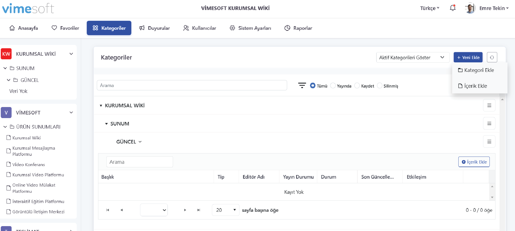This screenshot has width=515, height=231.
Task: Click Emre Tekin's profile avatar
Action: pos(470,8)
